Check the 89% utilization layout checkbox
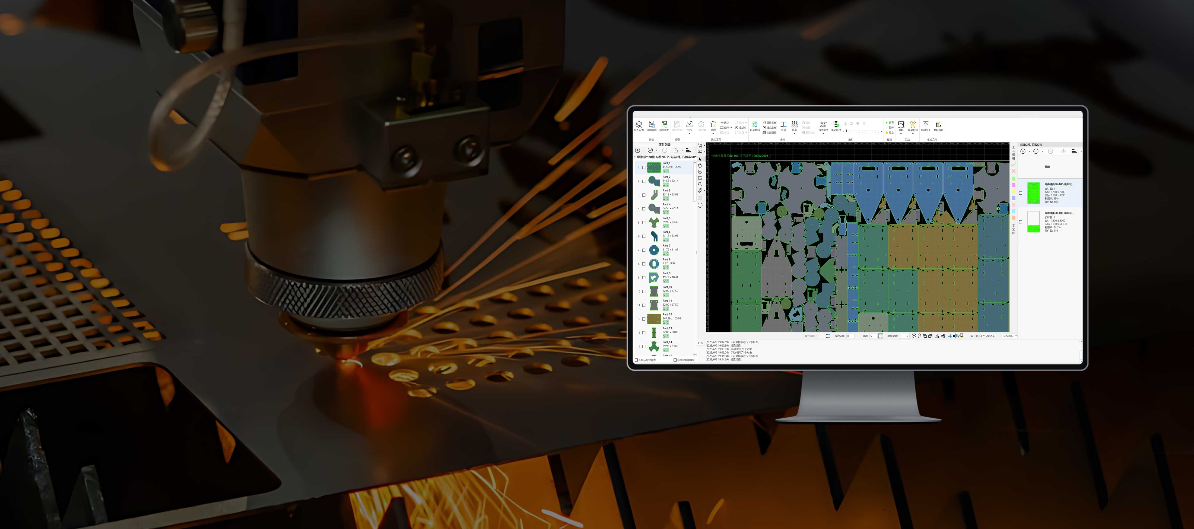Viewport: 1194px width, 529px height. coord(1021,193)
